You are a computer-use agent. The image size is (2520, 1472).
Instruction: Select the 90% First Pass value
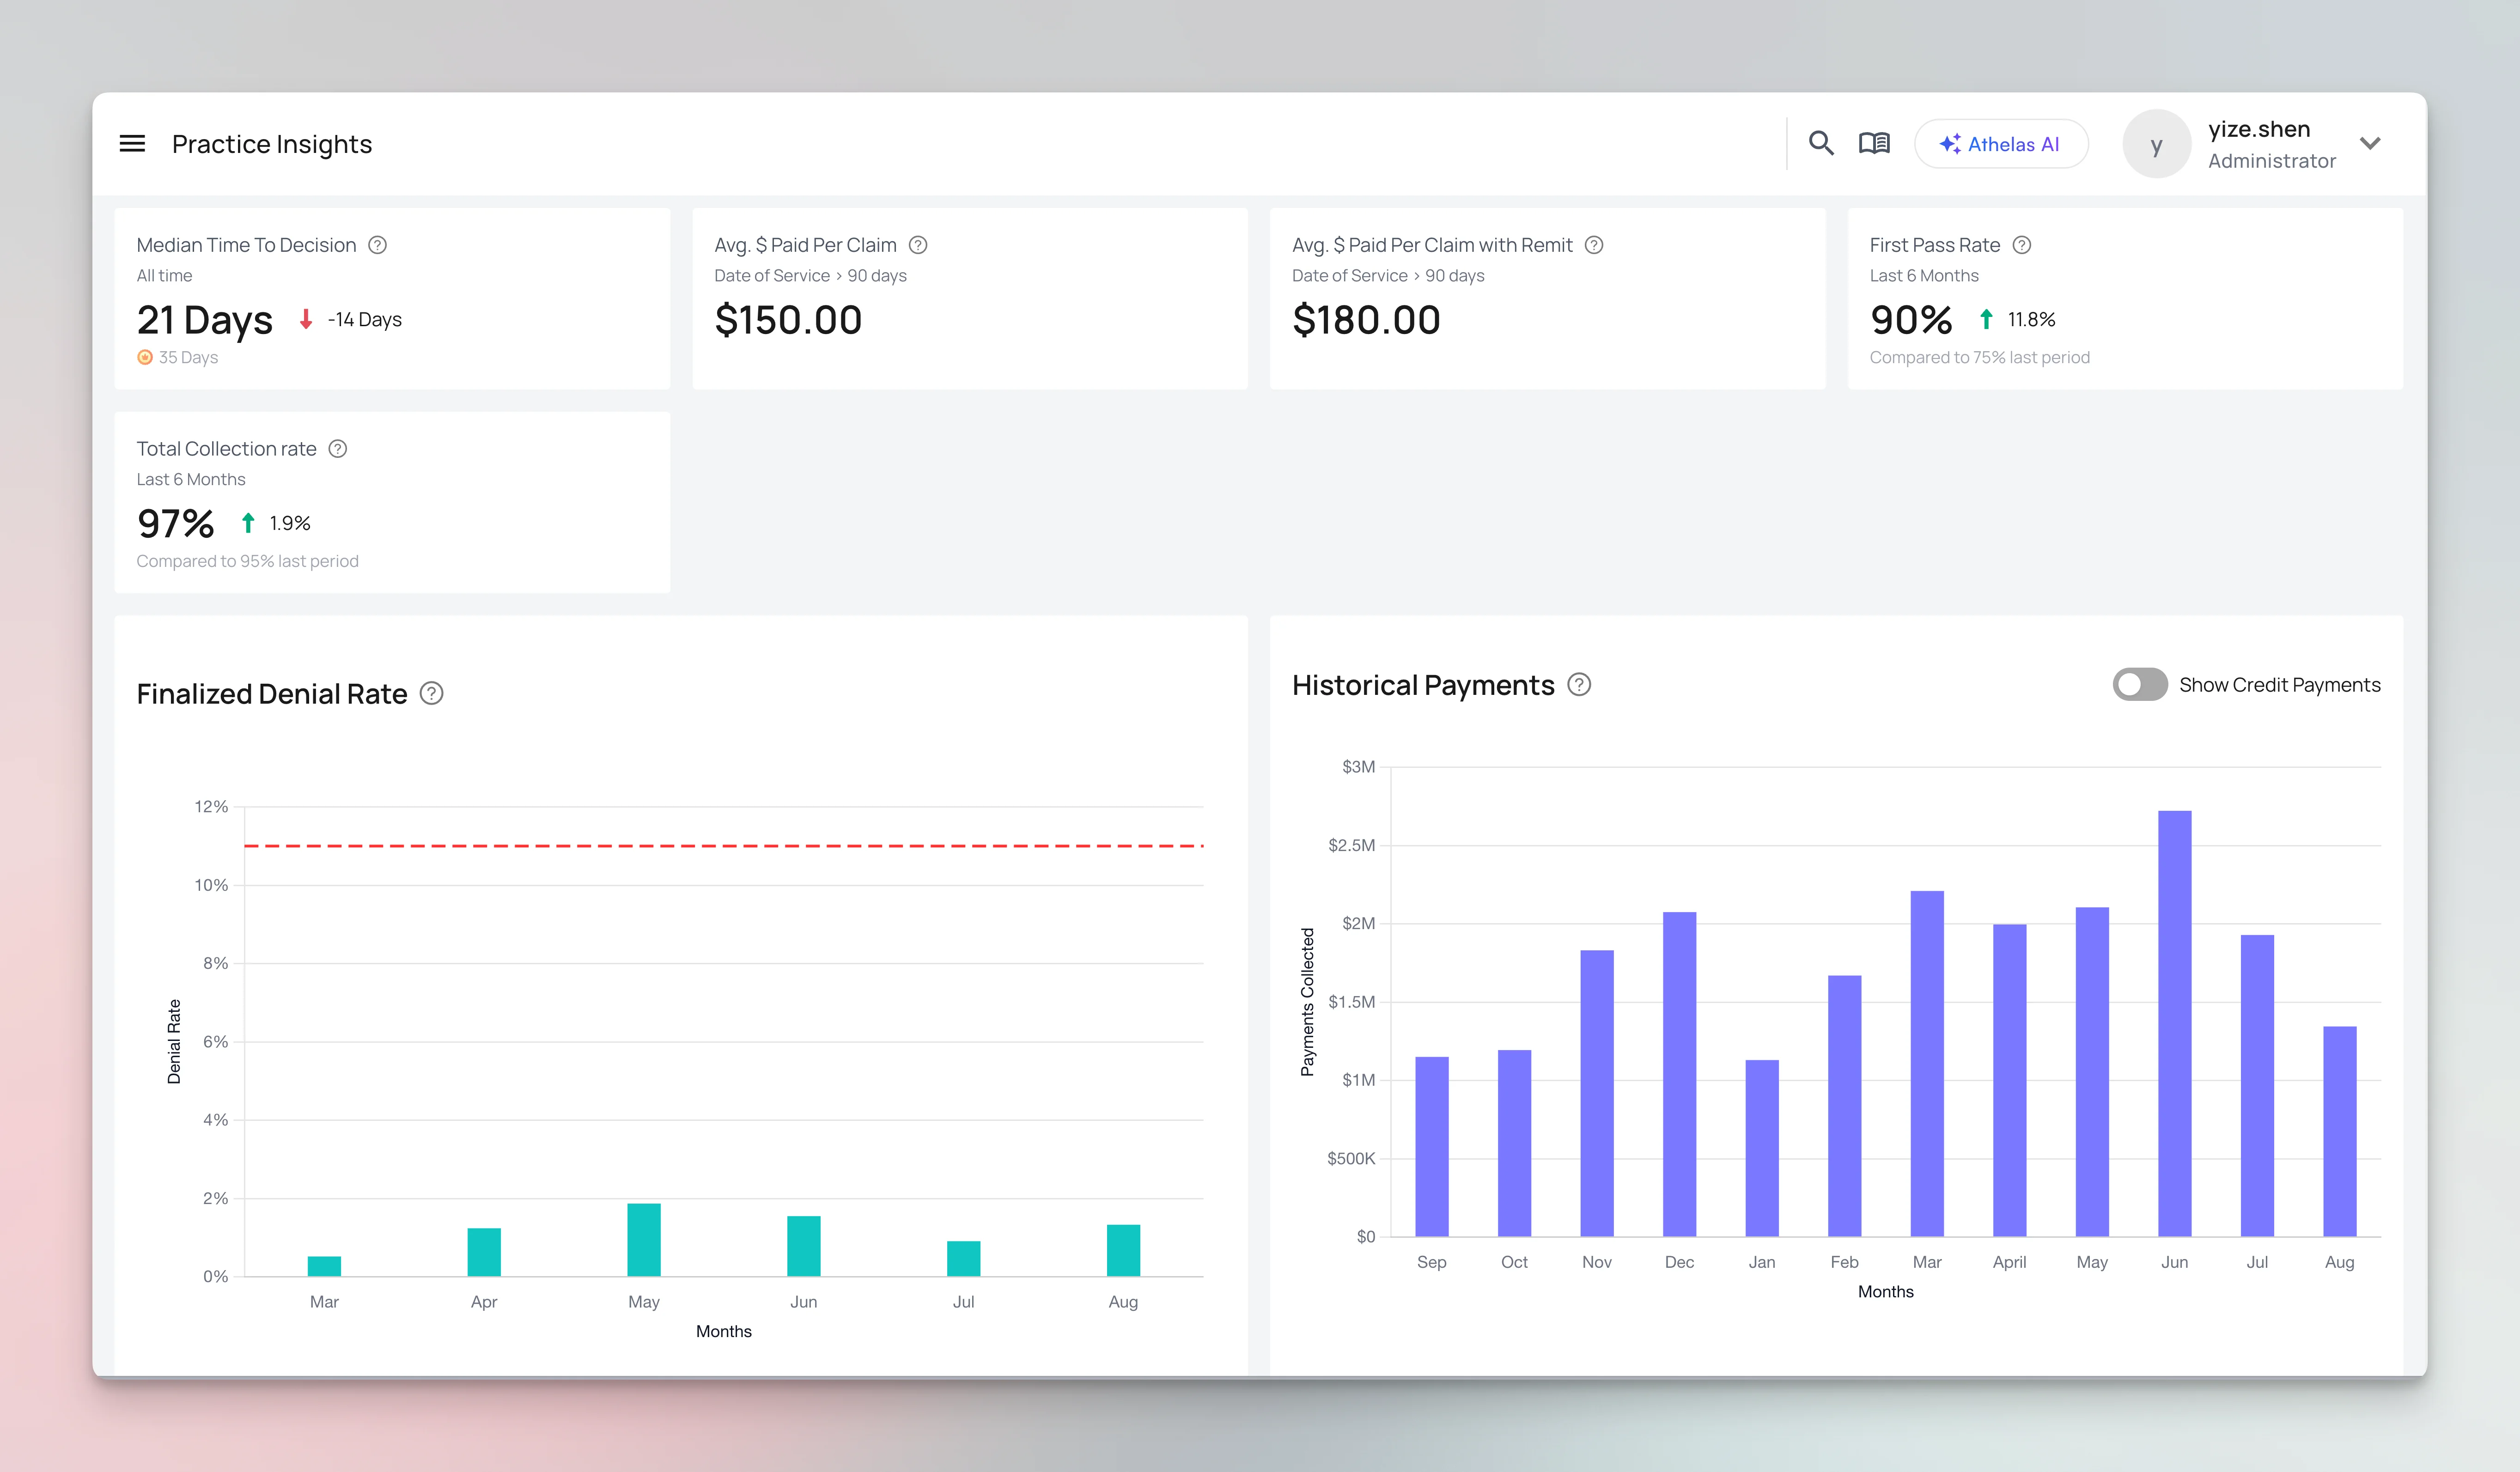pyautogui.click(x=1911, y=320)
